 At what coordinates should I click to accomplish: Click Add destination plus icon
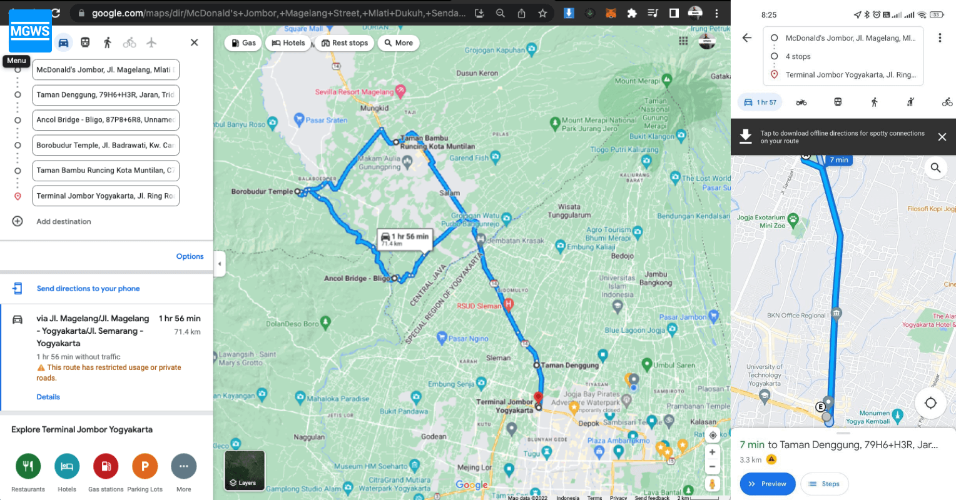pyautogui.click(x=18, y=221)
